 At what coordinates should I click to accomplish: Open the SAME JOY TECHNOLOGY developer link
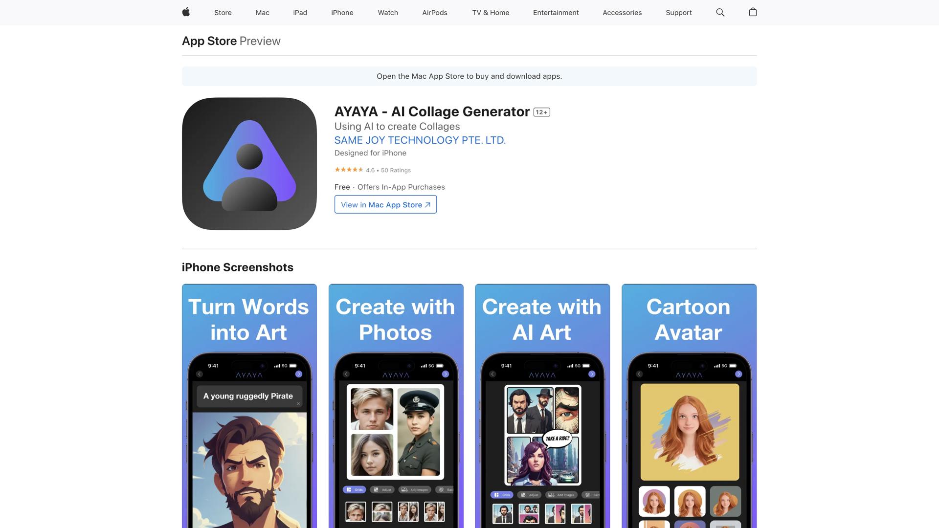click(420, 140)
